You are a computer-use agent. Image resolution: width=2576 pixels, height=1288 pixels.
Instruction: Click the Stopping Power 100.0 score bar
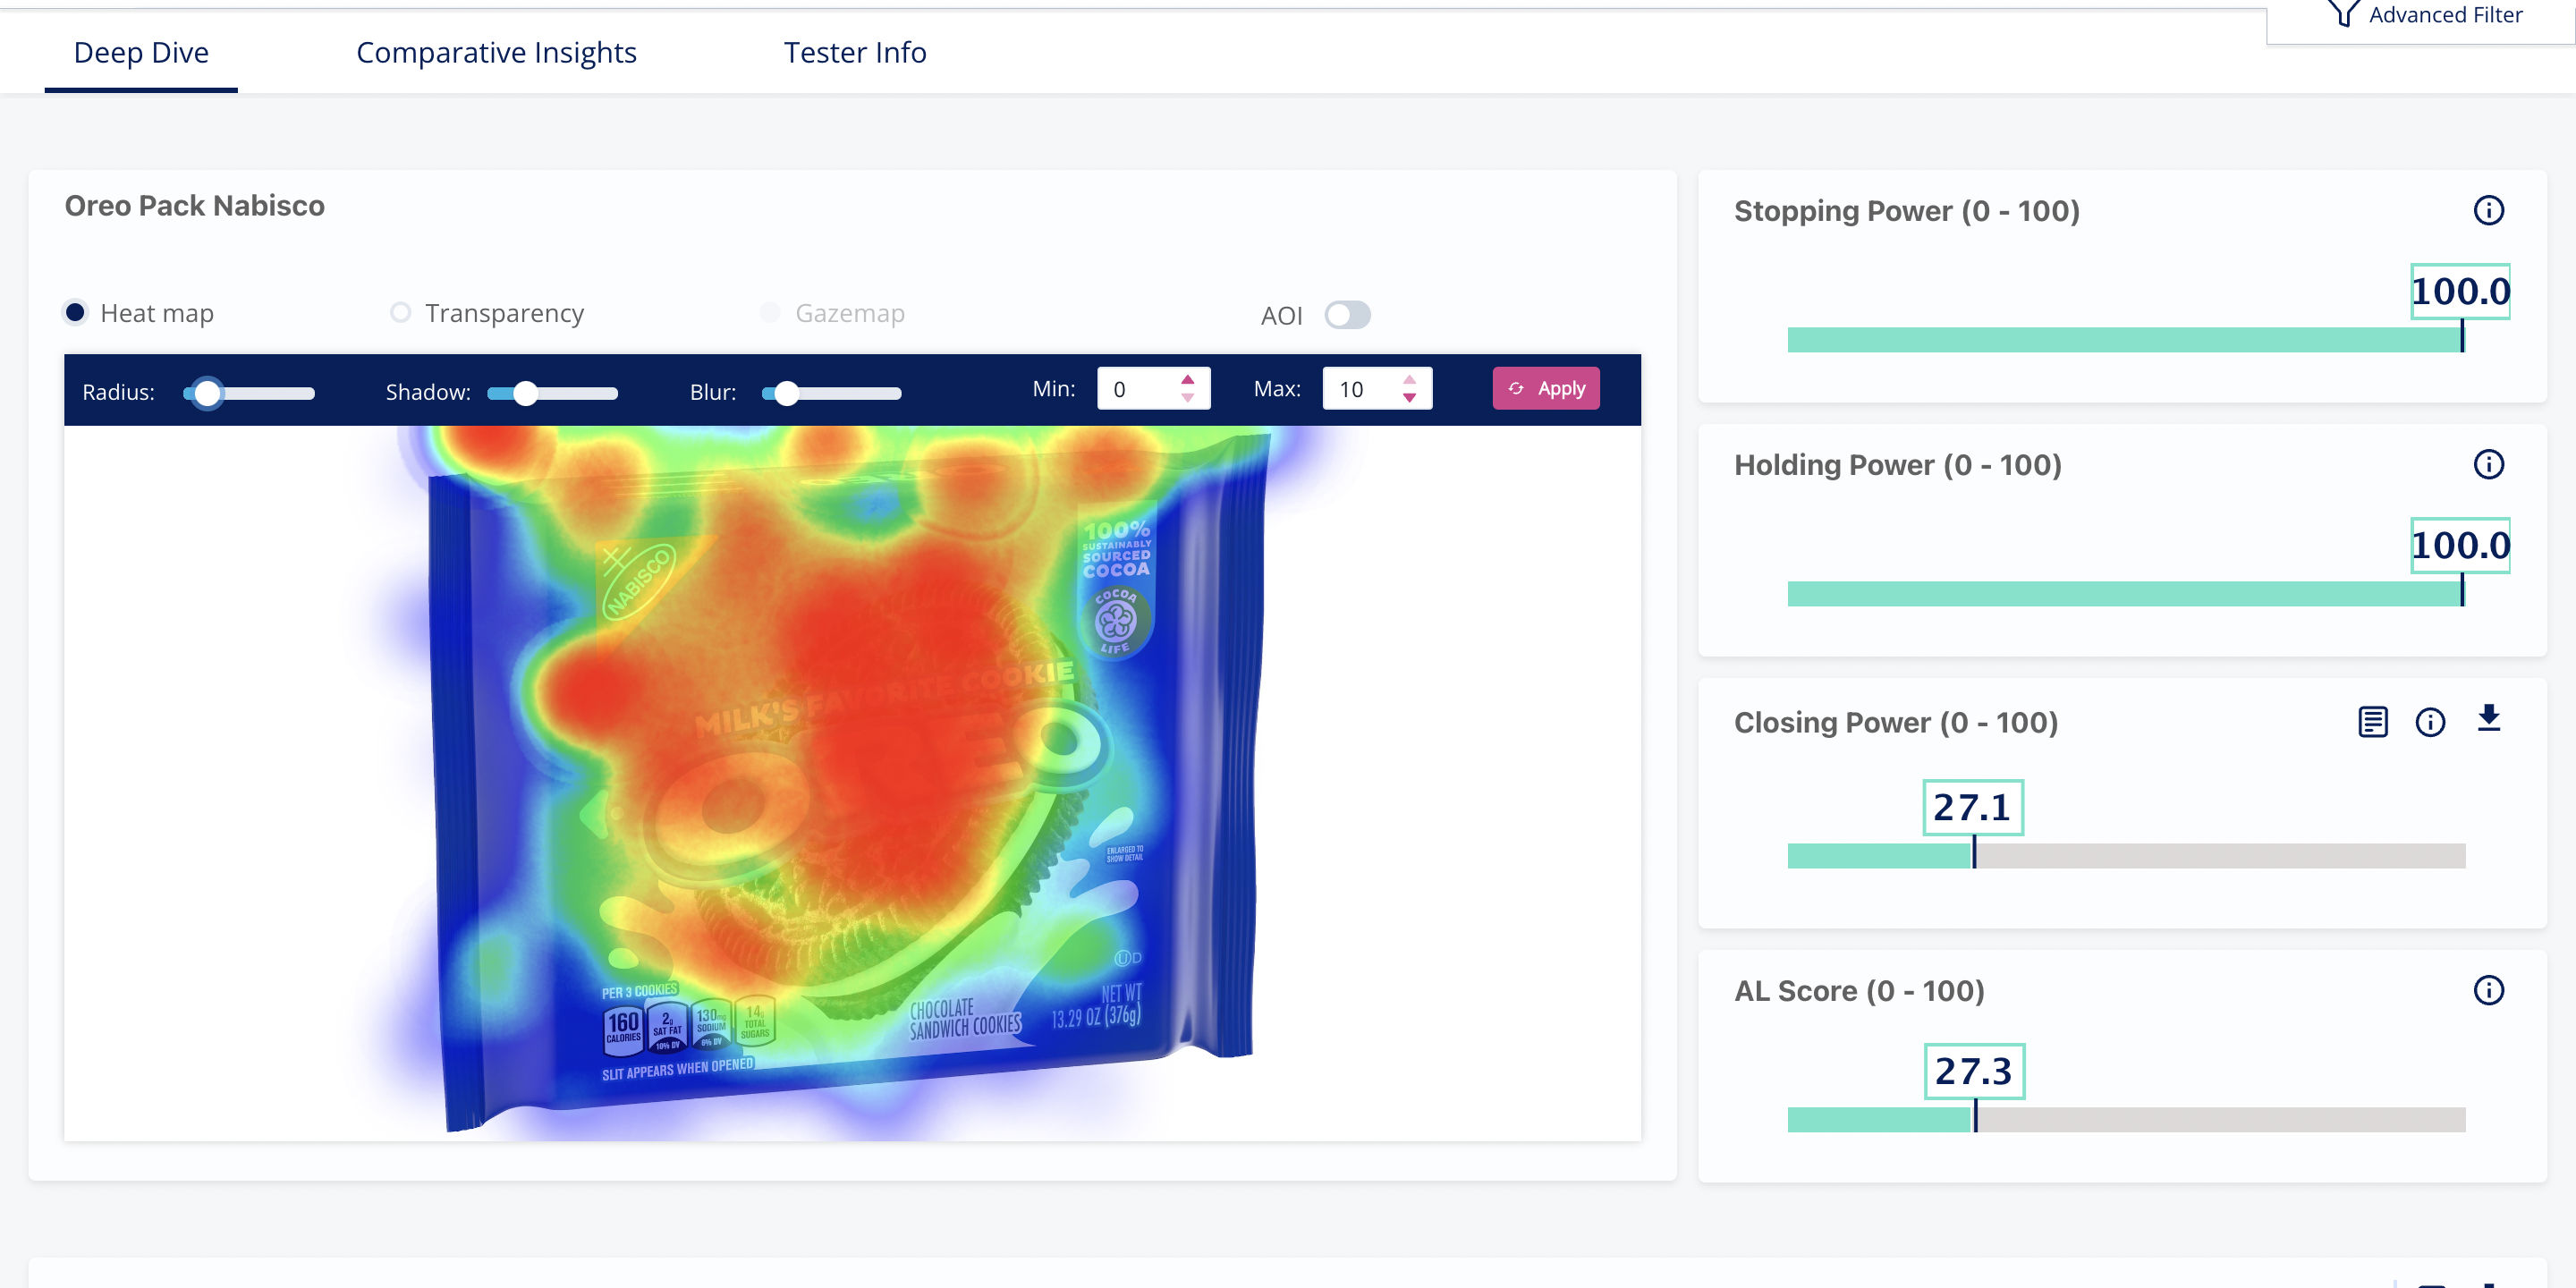2125,340
